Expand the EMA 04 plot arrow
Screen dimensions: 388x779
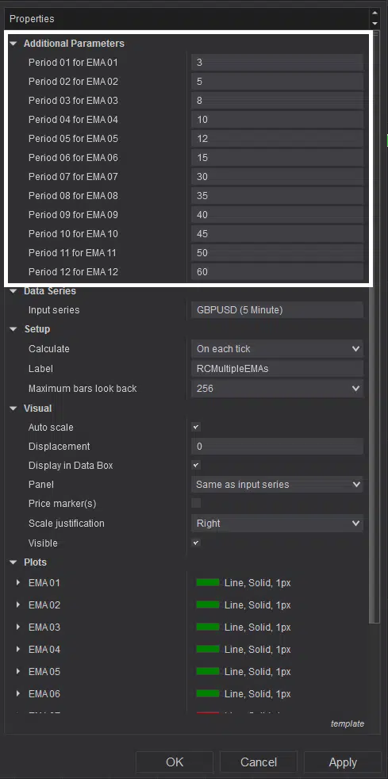[18, 650]
